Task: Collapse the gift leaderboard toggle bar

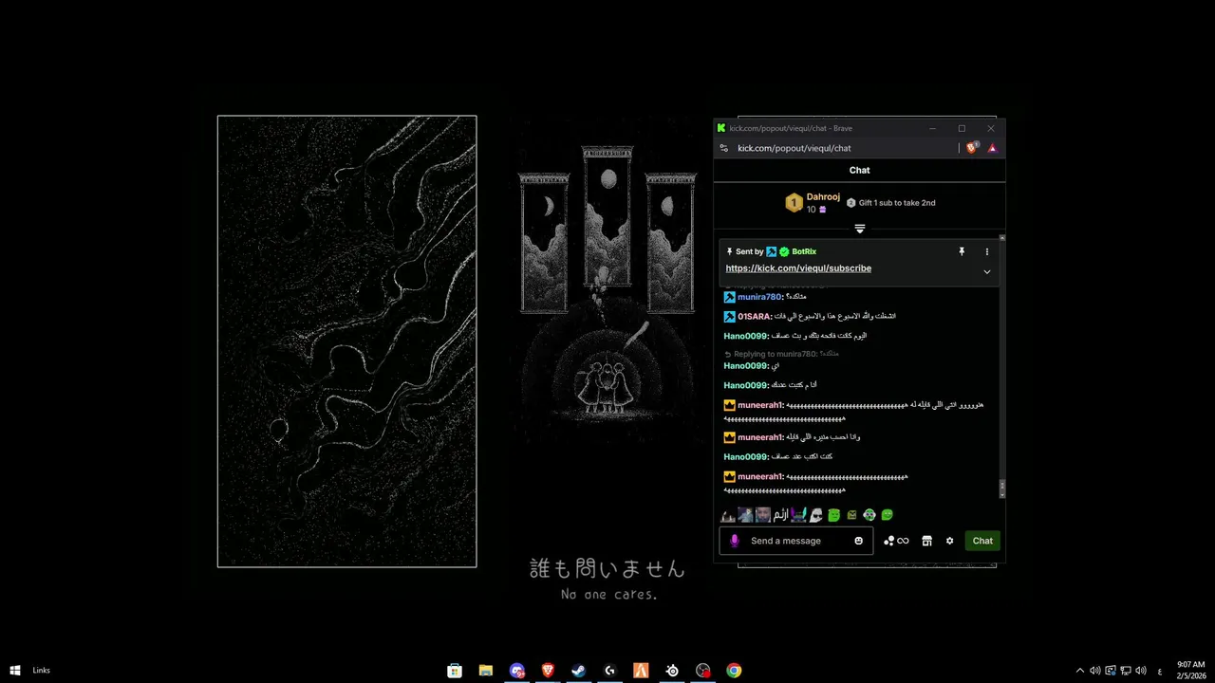Action: pyautogui.click(x=859, y=229)
